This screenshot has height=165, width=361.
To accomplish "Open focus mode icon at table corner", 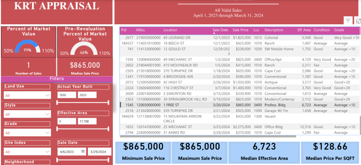I will [358, 21].
